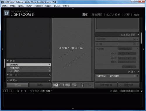Click the main window display button 1

pyautogui.click(x=6, y=91)
